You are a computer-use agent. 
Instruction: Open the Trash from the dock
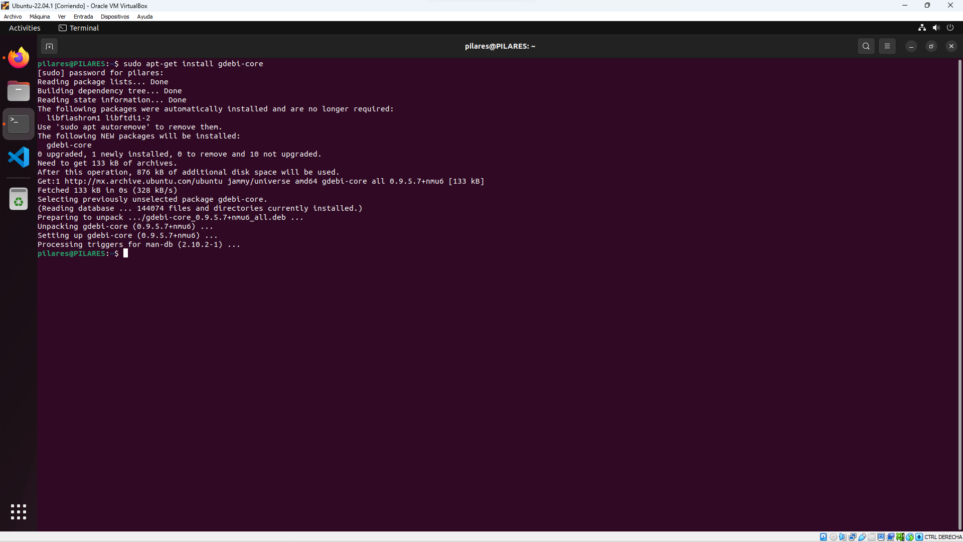coord(19,199)
